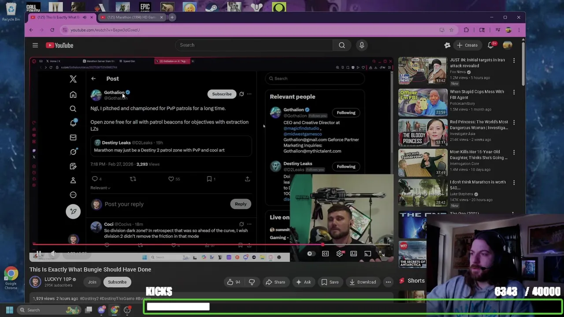This screenshot has width=564, height=317.
Task: Open more actions ellipsis beside Download
Action: 388,282
